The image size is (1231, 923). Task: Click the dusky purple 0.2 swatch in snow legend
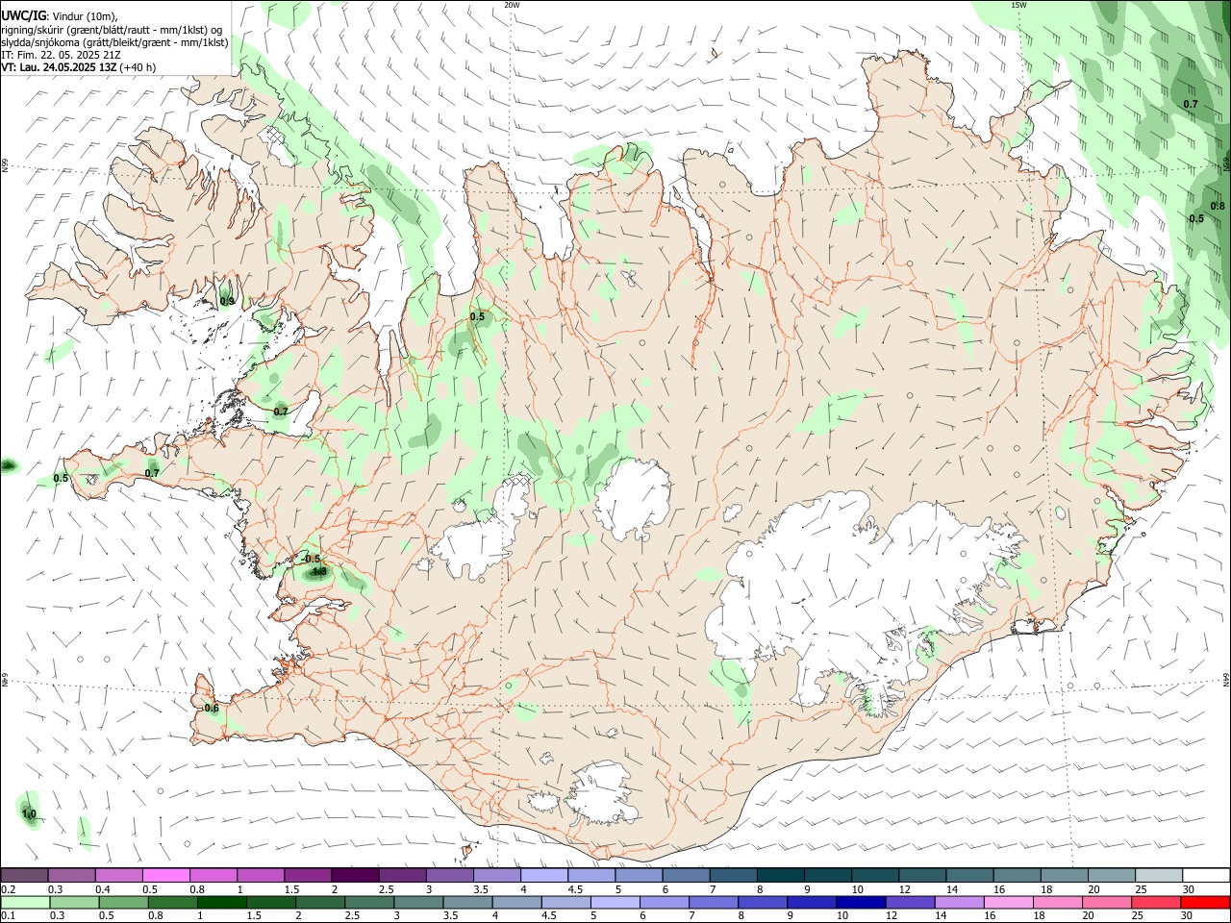[24, 875]
